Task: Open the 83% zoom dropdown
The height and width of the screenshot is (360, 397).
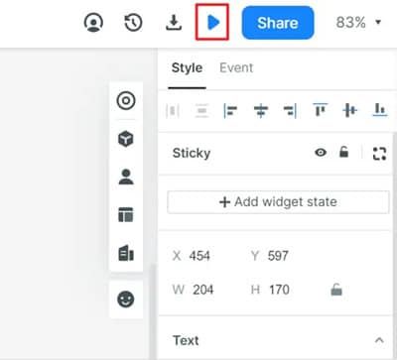Action: (359, 23)
